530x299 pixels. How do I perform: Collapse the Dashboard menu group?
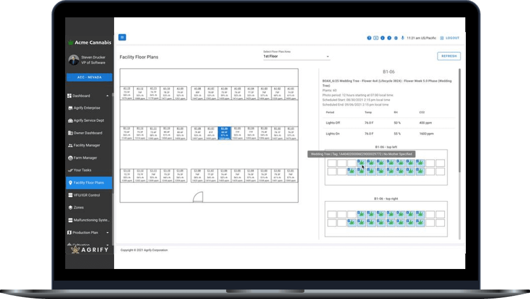[x=107, y=96]
